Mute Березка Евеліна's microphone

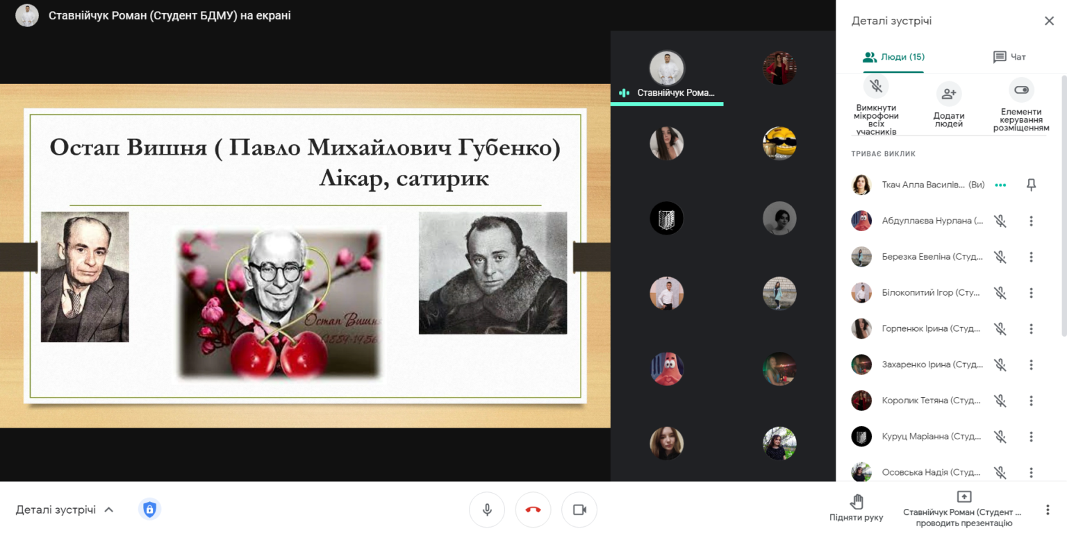coord(1000,257)
